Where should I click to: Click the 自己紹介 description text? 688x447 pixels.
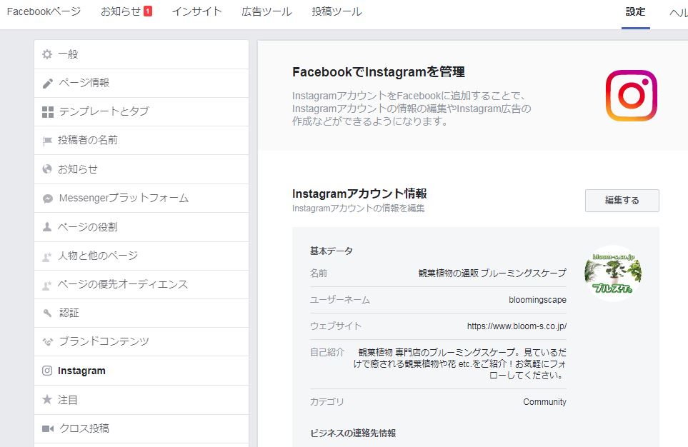(x=459, y=363)
